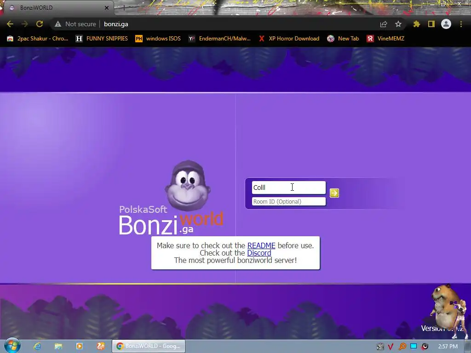Click the hamster desktop pet in the corner
The height and width of the screenshot is (353, 471).
(x=445, y=307)
